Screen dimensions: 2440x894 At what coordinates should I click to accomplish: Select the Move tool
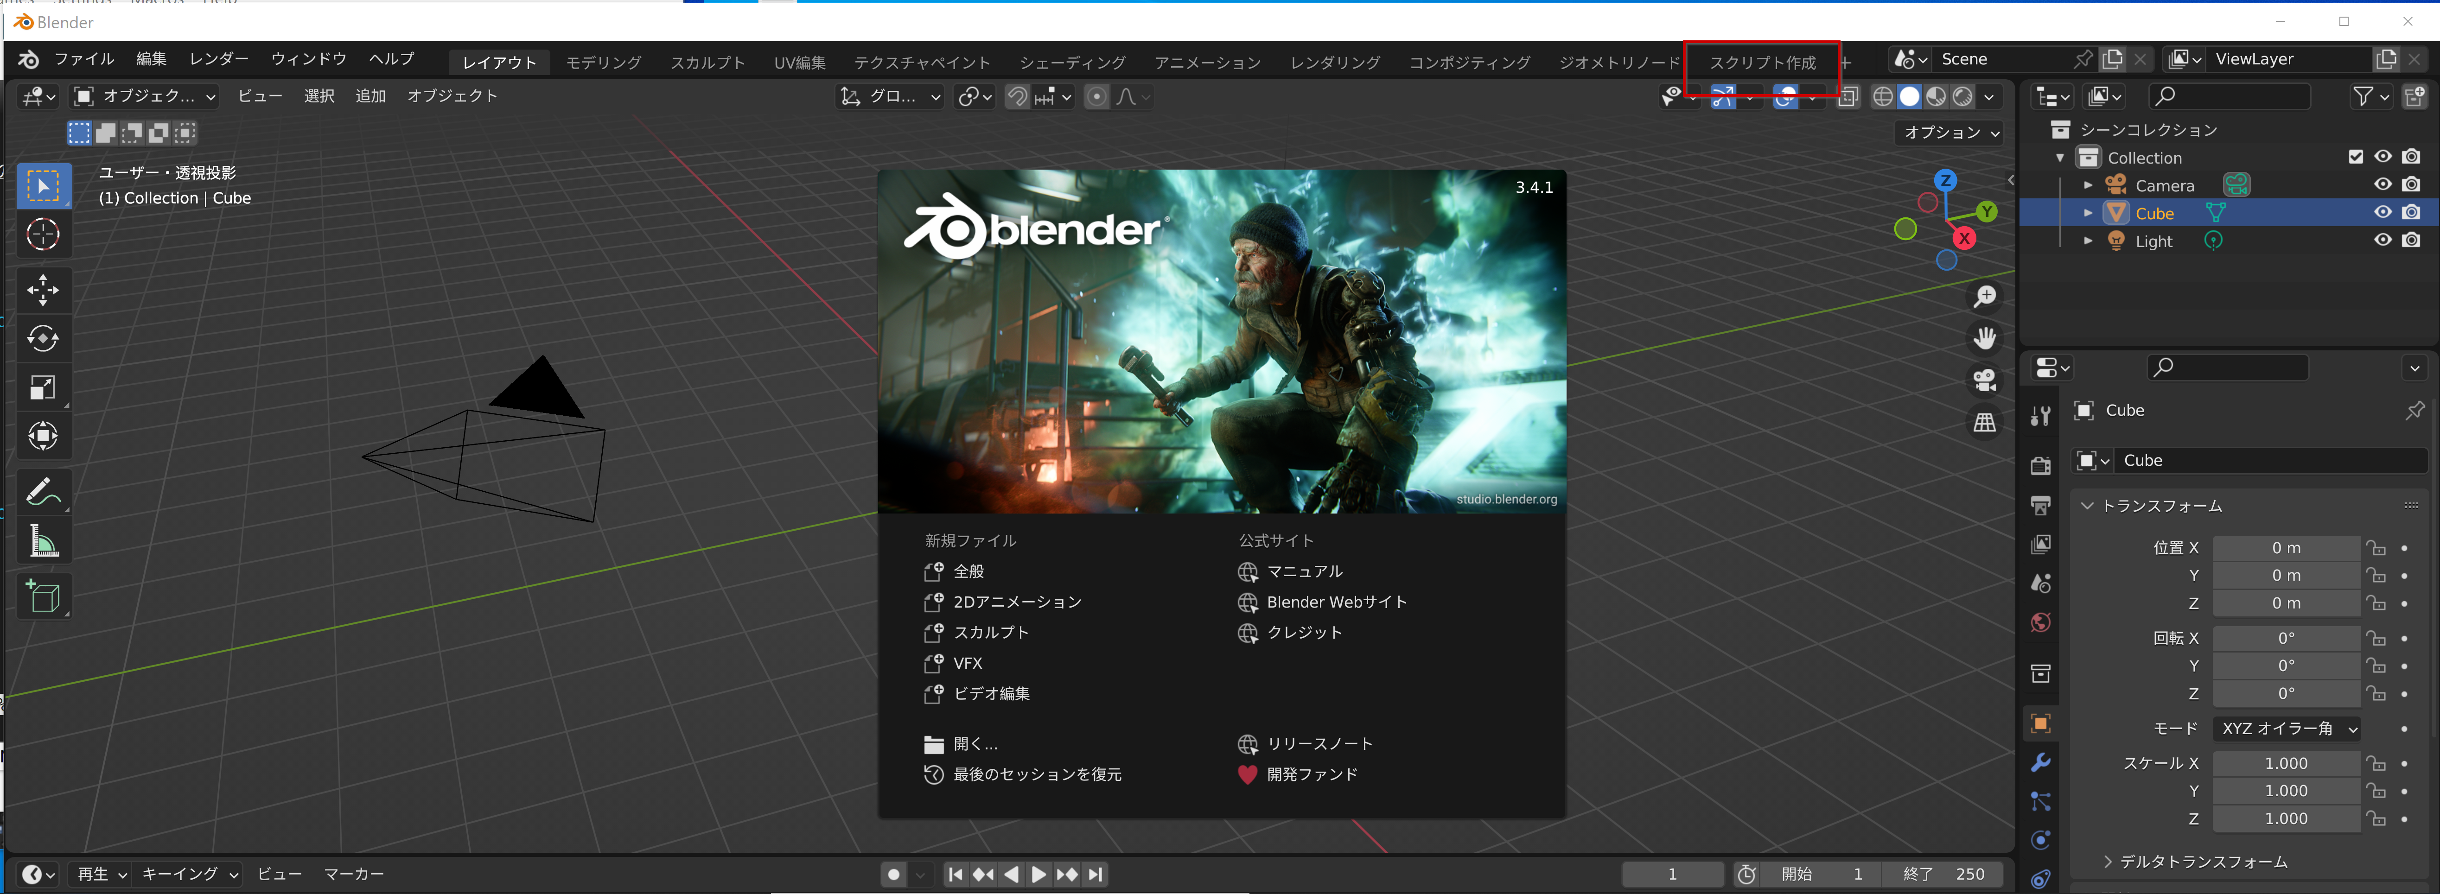(x=43, y=290)
